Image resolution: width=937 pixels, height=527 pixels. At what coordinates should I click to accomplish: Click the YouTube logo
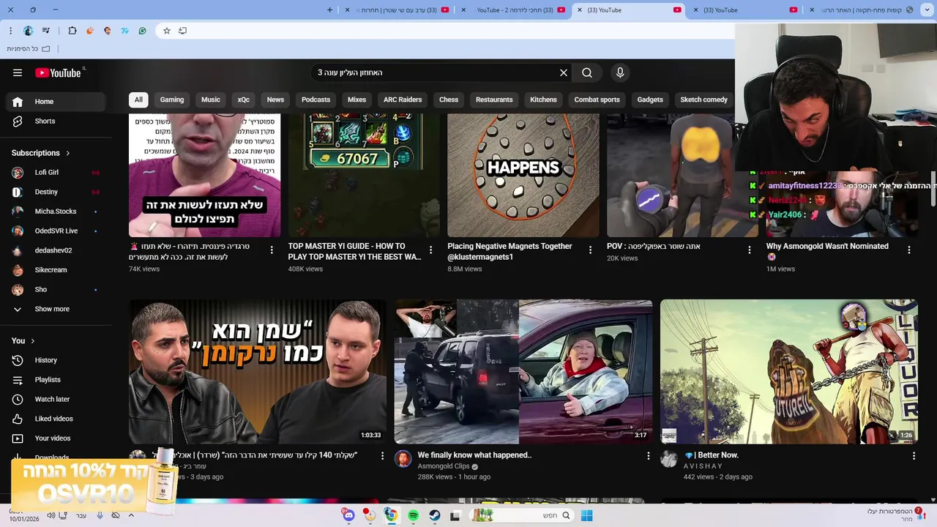(59, 72)
